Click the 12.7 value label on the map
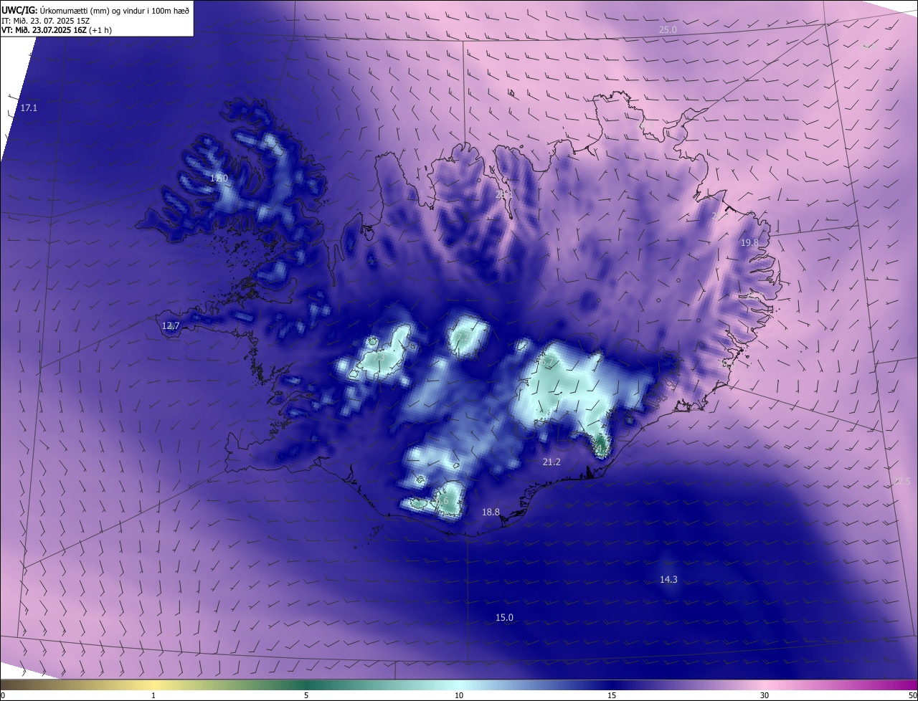 [171, 325]
